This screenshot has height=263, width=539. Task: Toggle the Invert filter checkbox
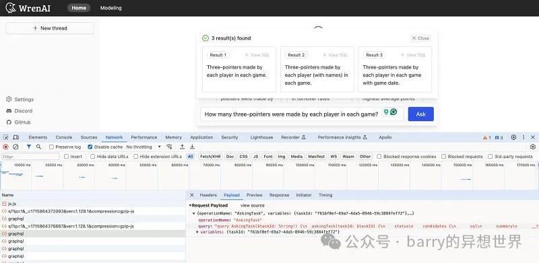coord(66,157)
